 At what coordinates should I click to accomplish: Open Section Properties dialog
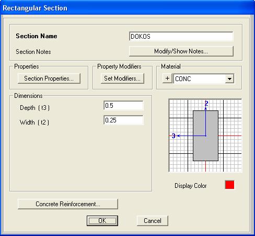[x=49, y=78]
